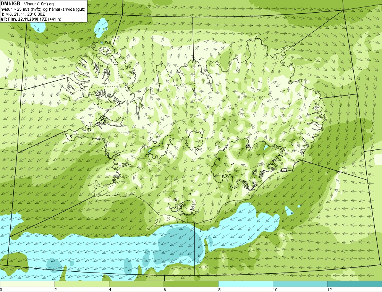Click the darkest teal swatch above 12
The height and width of the screenshot is (292, 382).
click(355, 284)
